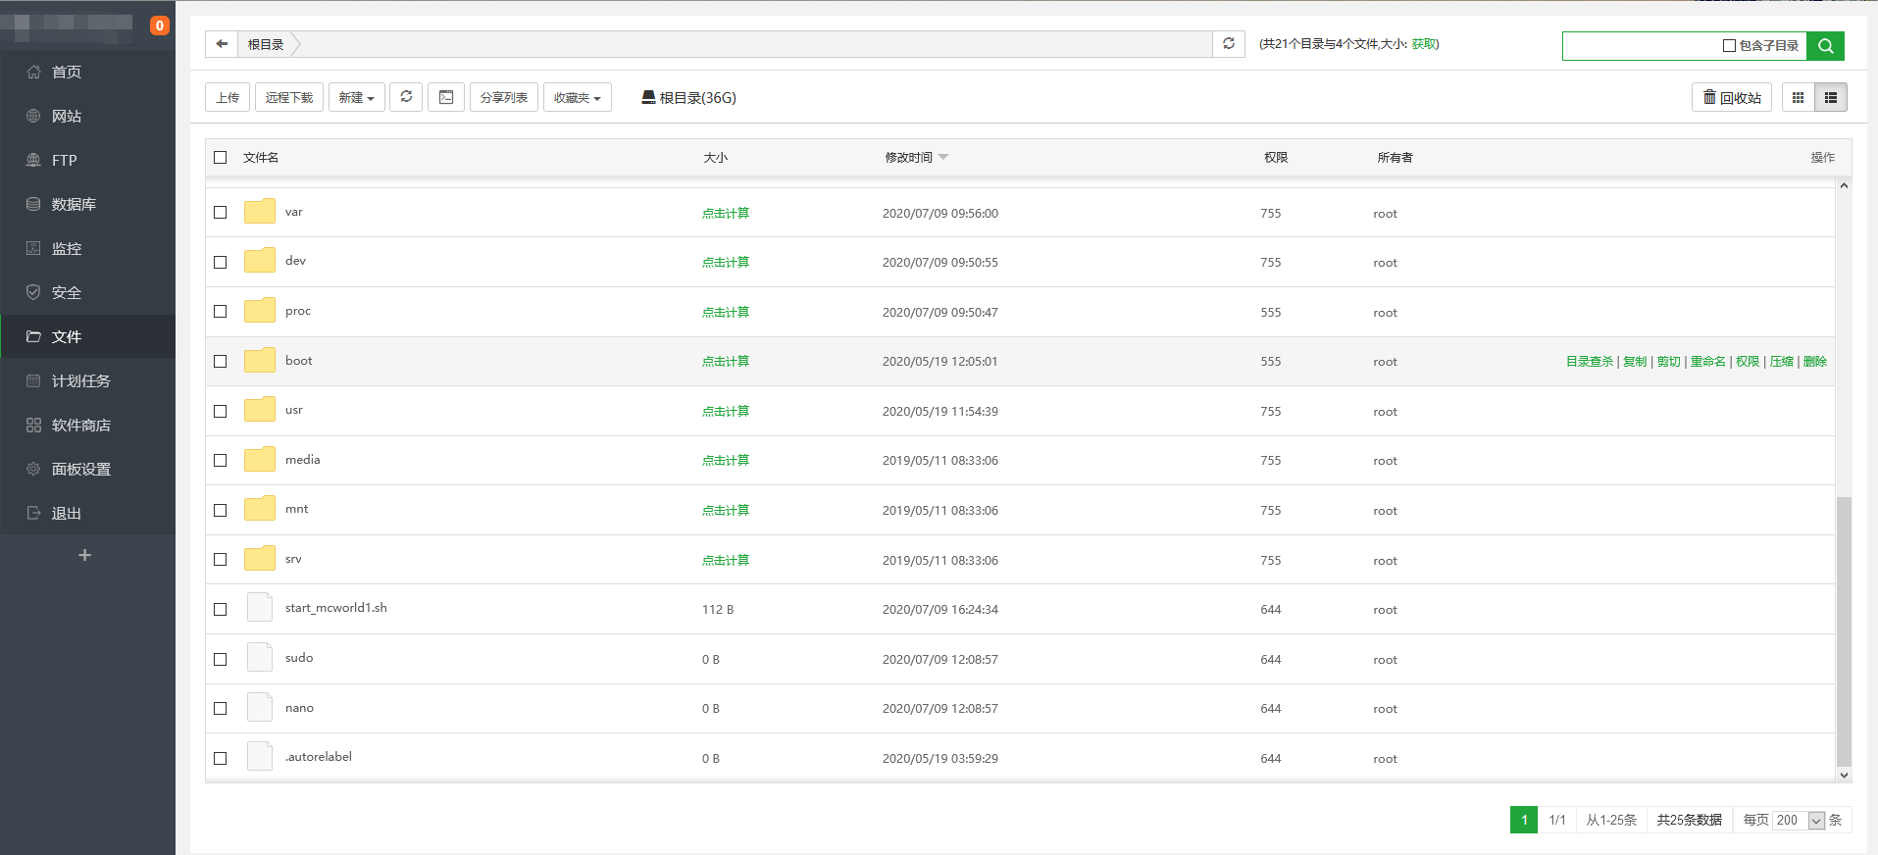Check the var folder checkbox
This screenshot has height=855, width=1878.
(x=221, y=212)
